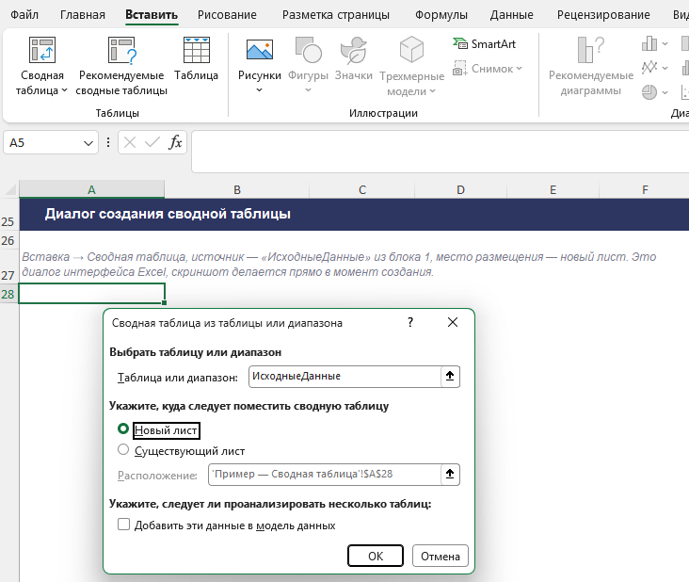The width and height of the screenshot is (689, 582).
Task: Open Рекомендуемые диаграммы recommended charts
Action: click(x=591, y=67)
